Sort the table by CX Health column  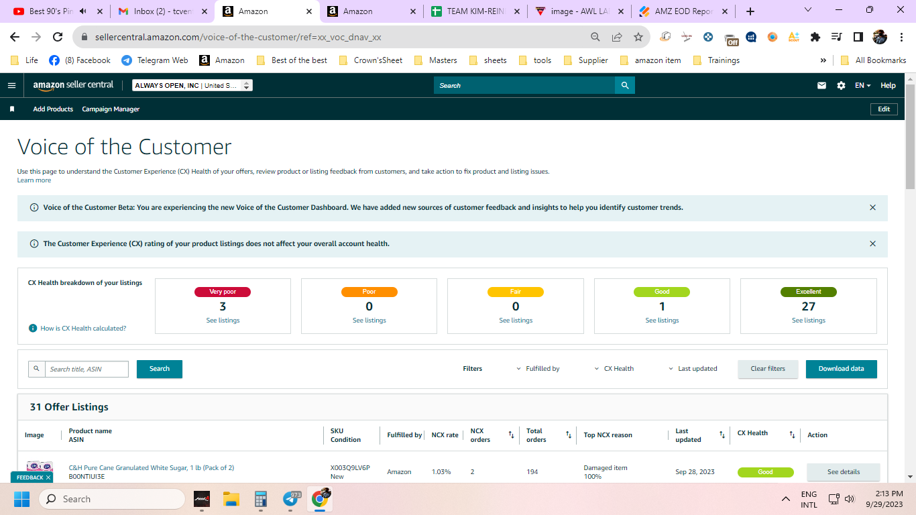click(x=792, y=435)
